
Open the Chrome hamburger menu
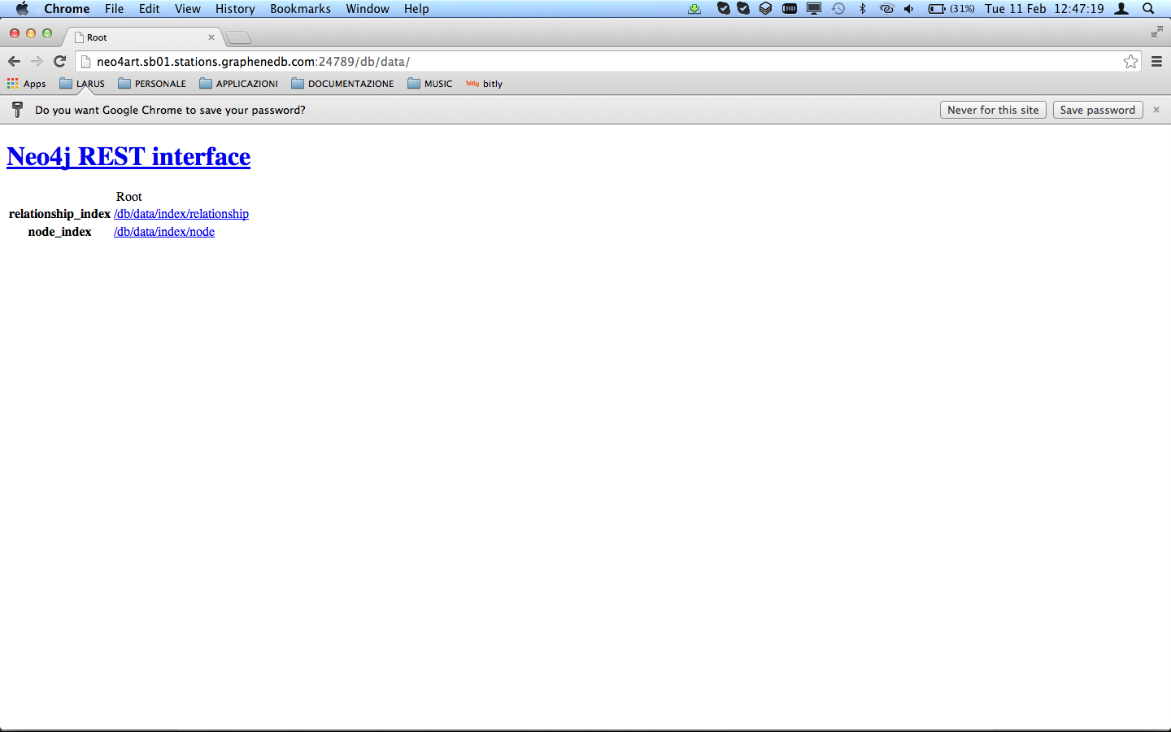(x=1156, y=62)
